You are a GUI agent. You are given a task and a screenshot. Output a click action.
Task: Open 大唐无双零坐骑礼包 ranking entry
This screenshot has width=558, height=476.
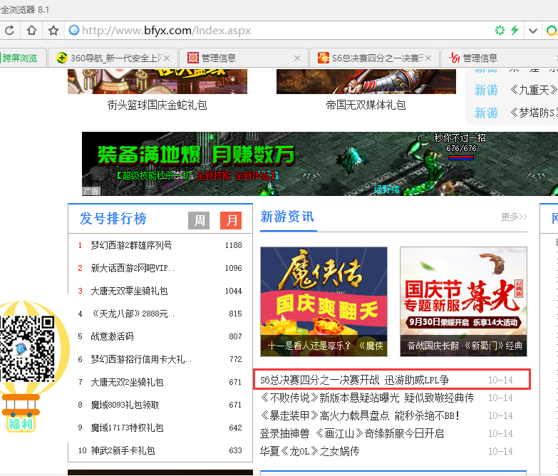129,291
